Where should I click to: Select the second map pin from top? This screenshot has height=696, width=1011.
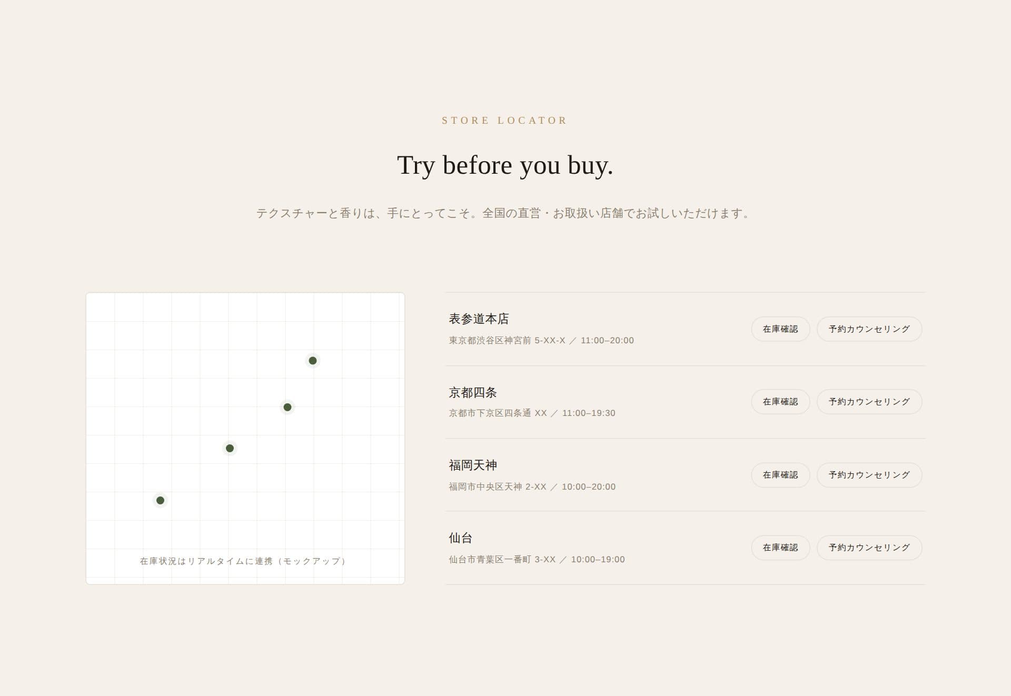click(288, 407)
